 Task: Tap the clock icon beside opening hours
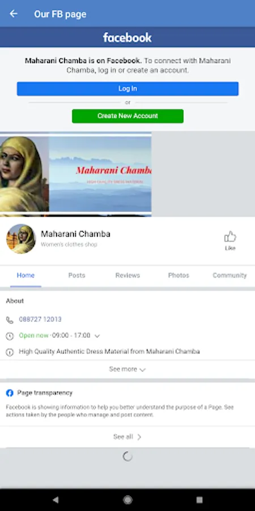10,336
